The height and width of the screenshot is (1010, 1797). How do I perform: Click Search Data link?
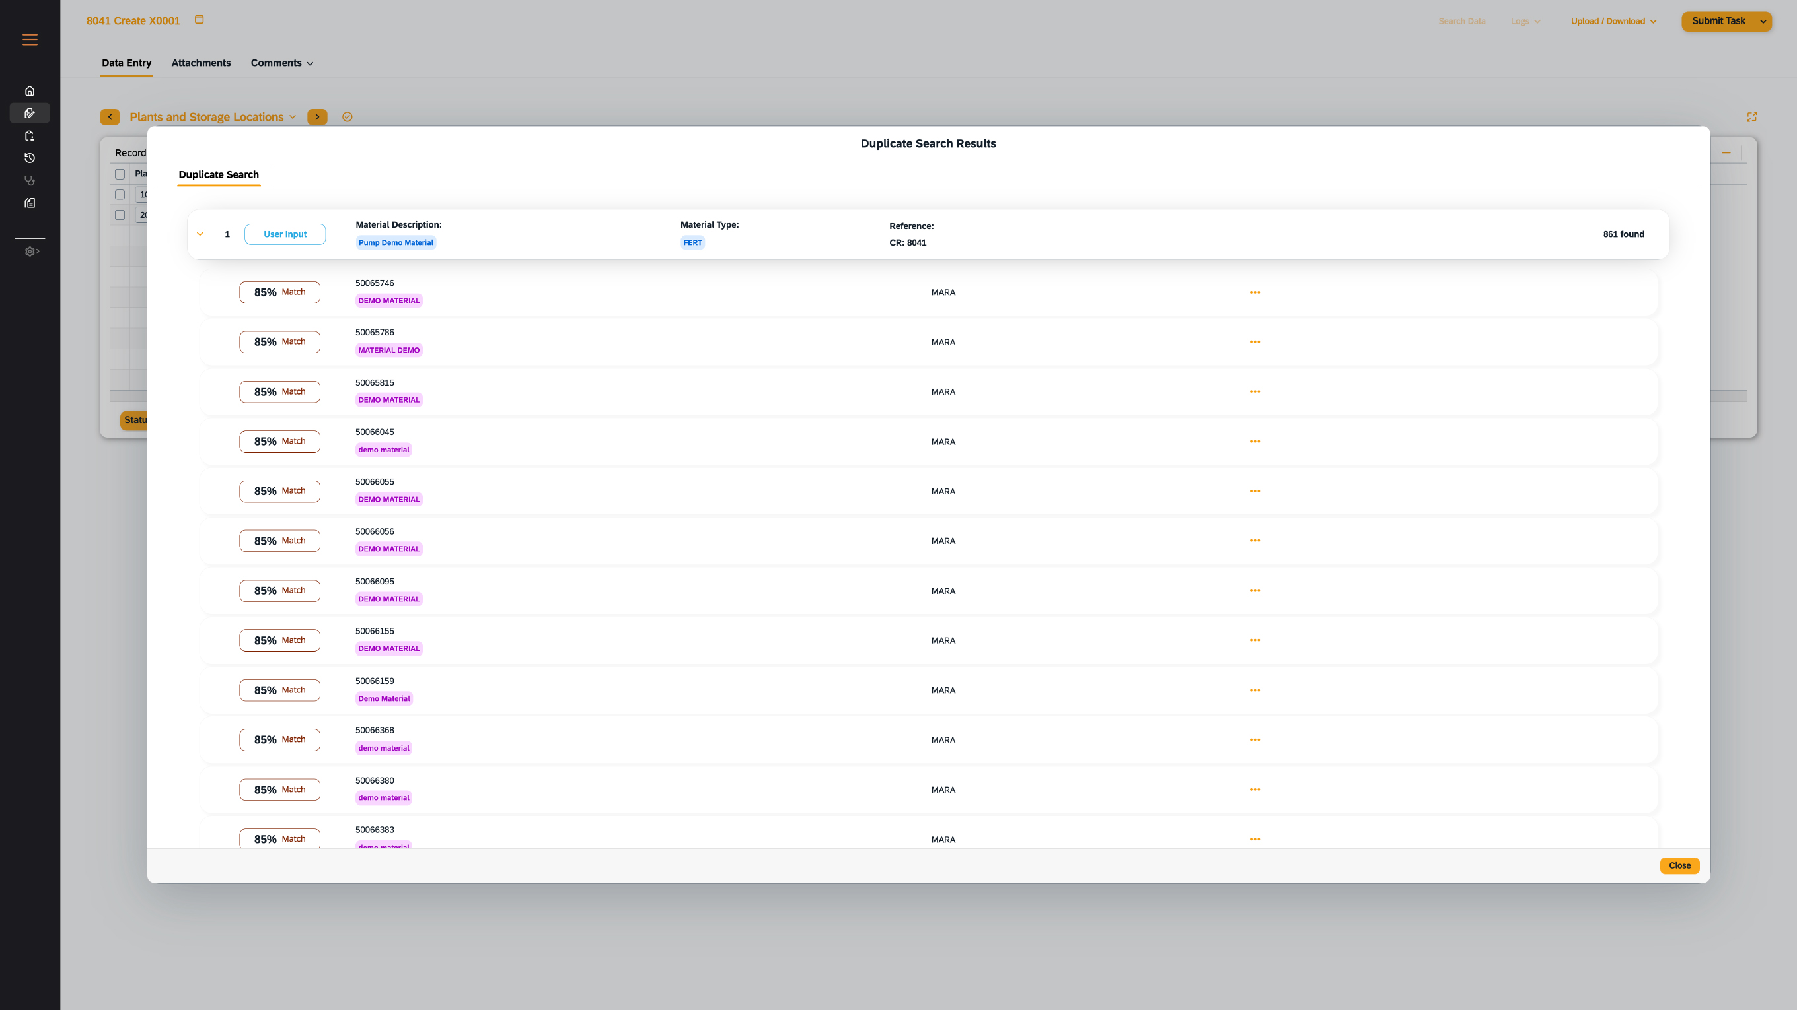pos(1461,22)
